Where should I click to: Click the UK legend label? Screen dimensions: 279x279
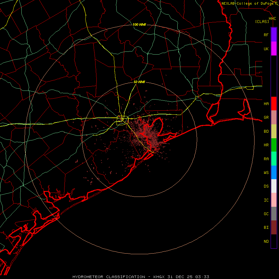pos(266,49)
